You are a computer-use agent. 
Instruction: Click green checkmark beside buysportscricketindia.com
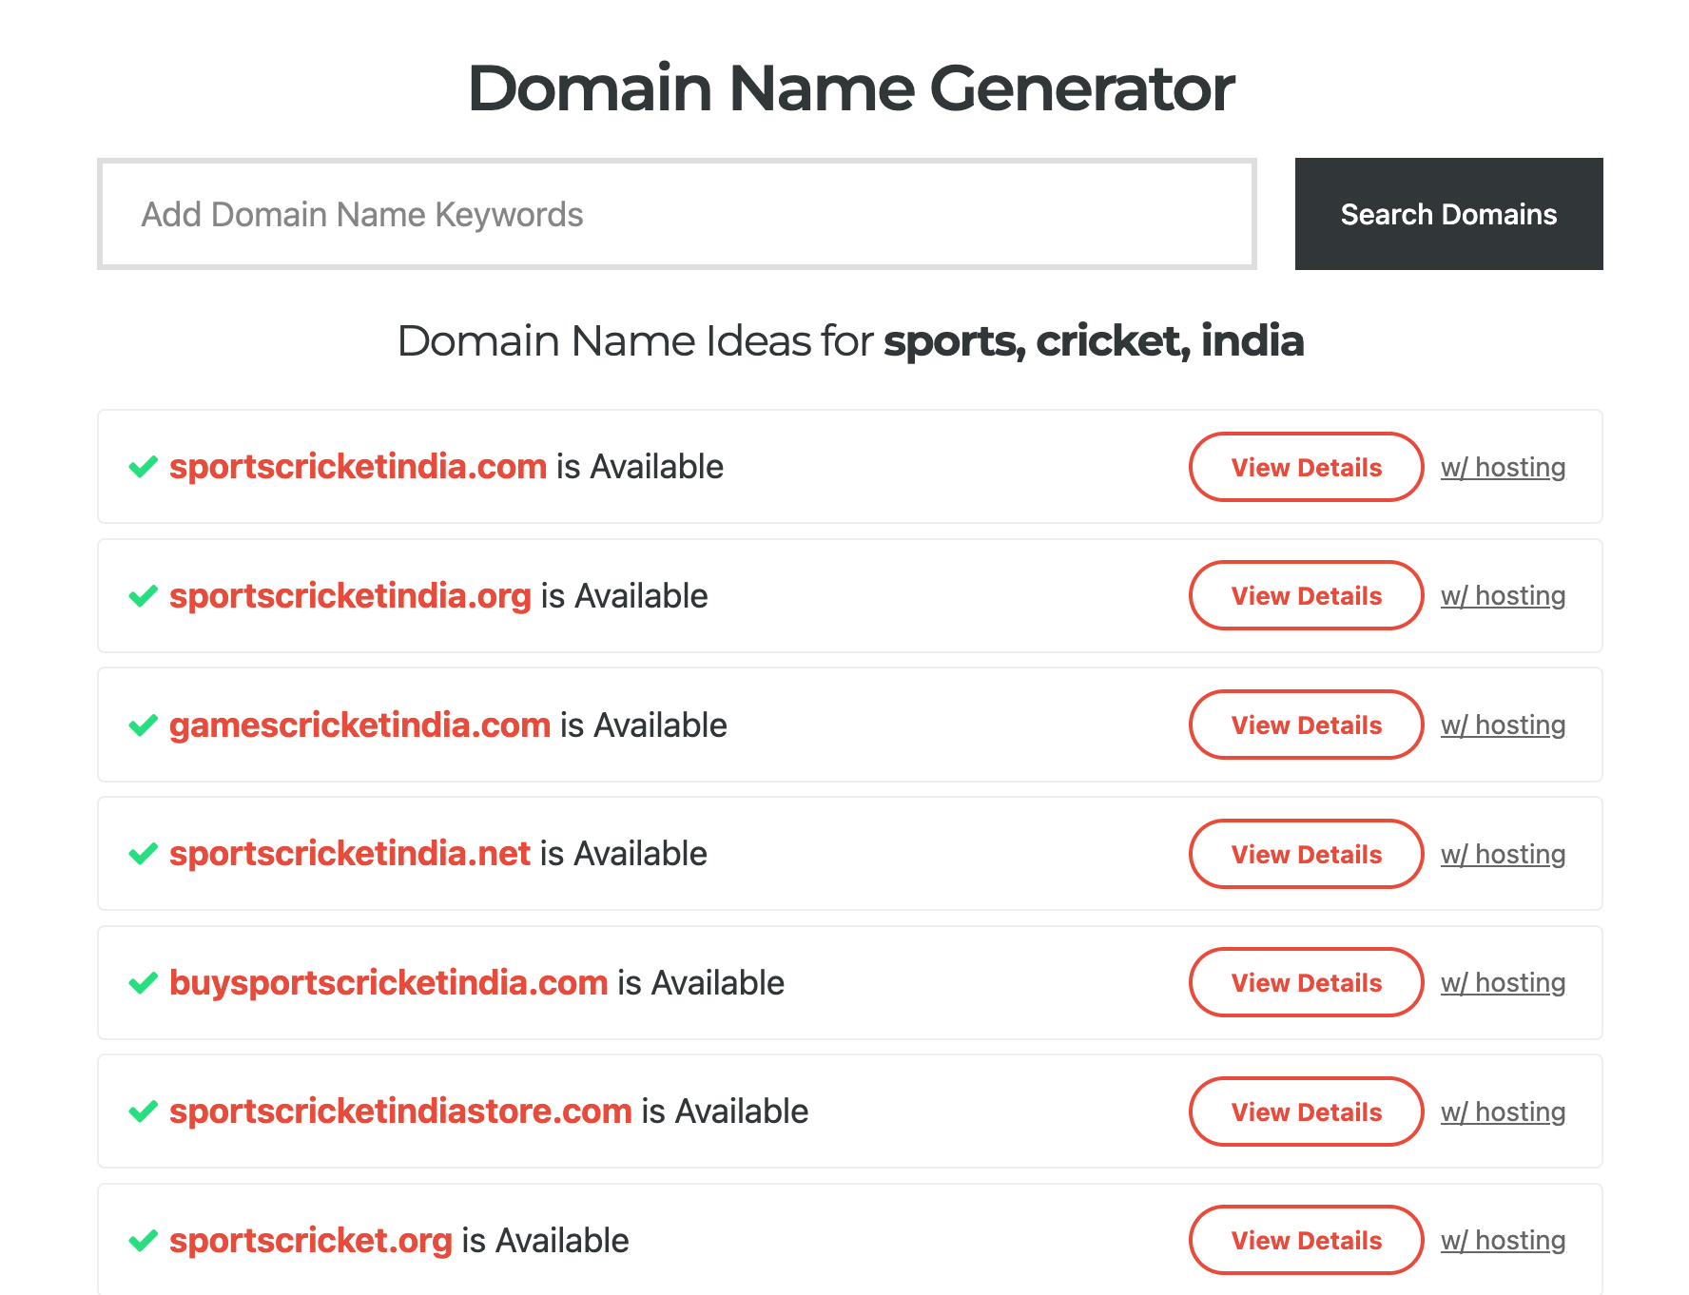(x=143, y=983)
